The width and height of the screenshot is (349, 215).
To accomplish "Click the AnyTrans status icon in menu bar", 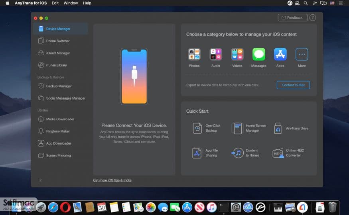I will coord(290,3).
